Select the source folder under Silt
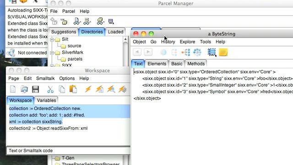 click(x=71, y=46)
